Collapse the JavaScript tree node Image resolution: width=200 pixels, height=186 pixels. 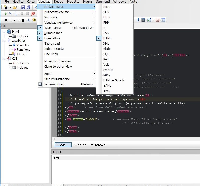coord(4,41)
